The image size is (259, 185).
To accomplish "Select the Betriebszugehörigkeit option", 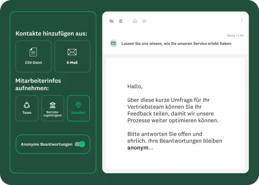I will (x=53, y=108).
